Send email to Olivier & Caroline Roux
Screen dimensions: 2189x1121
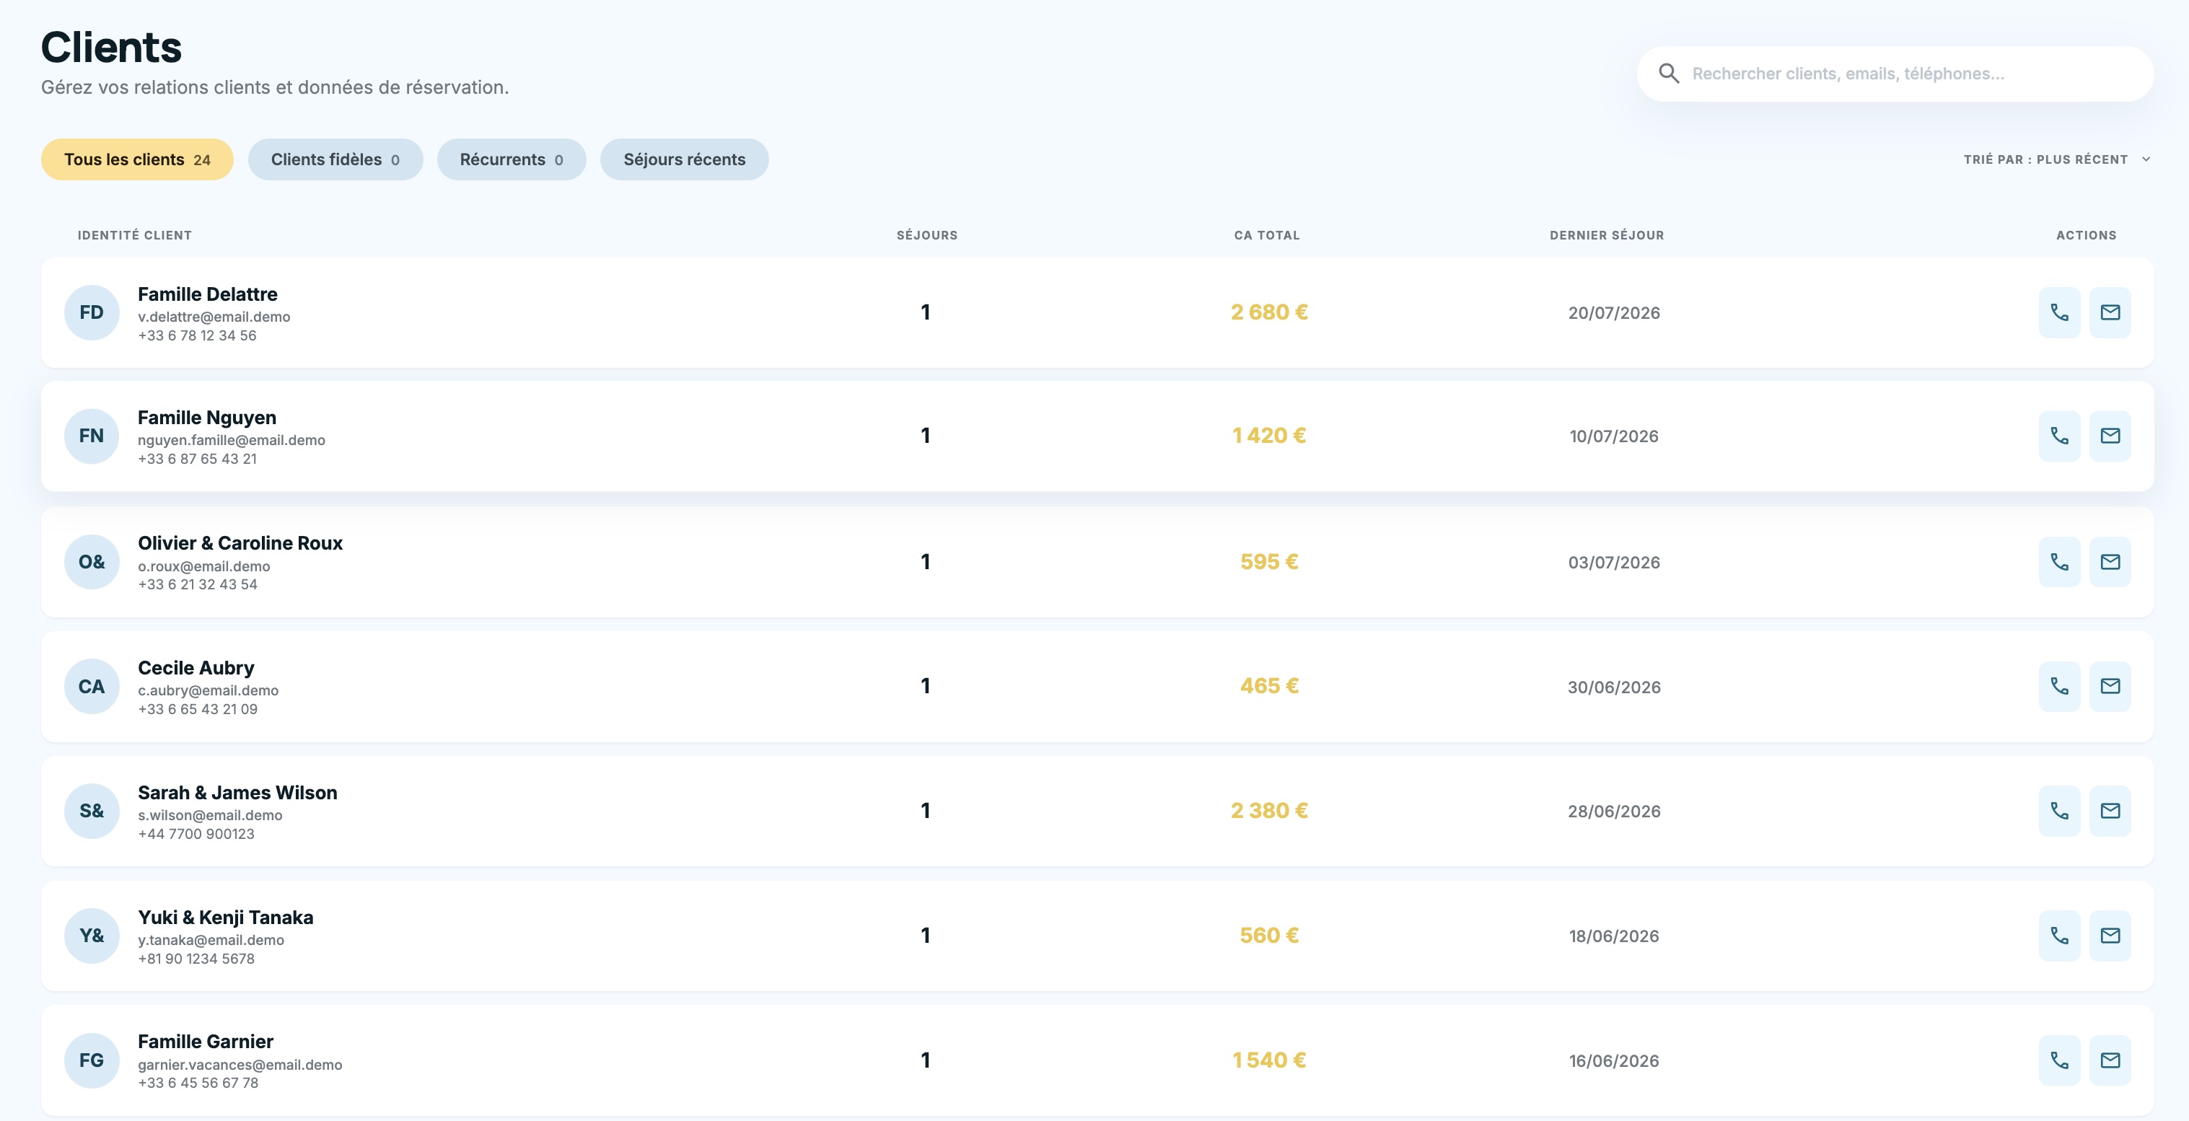(x=2110, y=562)
